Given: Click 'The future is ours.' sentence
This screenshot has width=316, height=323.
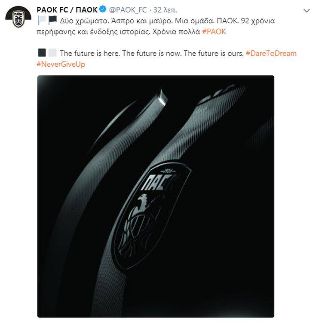Looking at the screenshot, I should pos(214,53).
